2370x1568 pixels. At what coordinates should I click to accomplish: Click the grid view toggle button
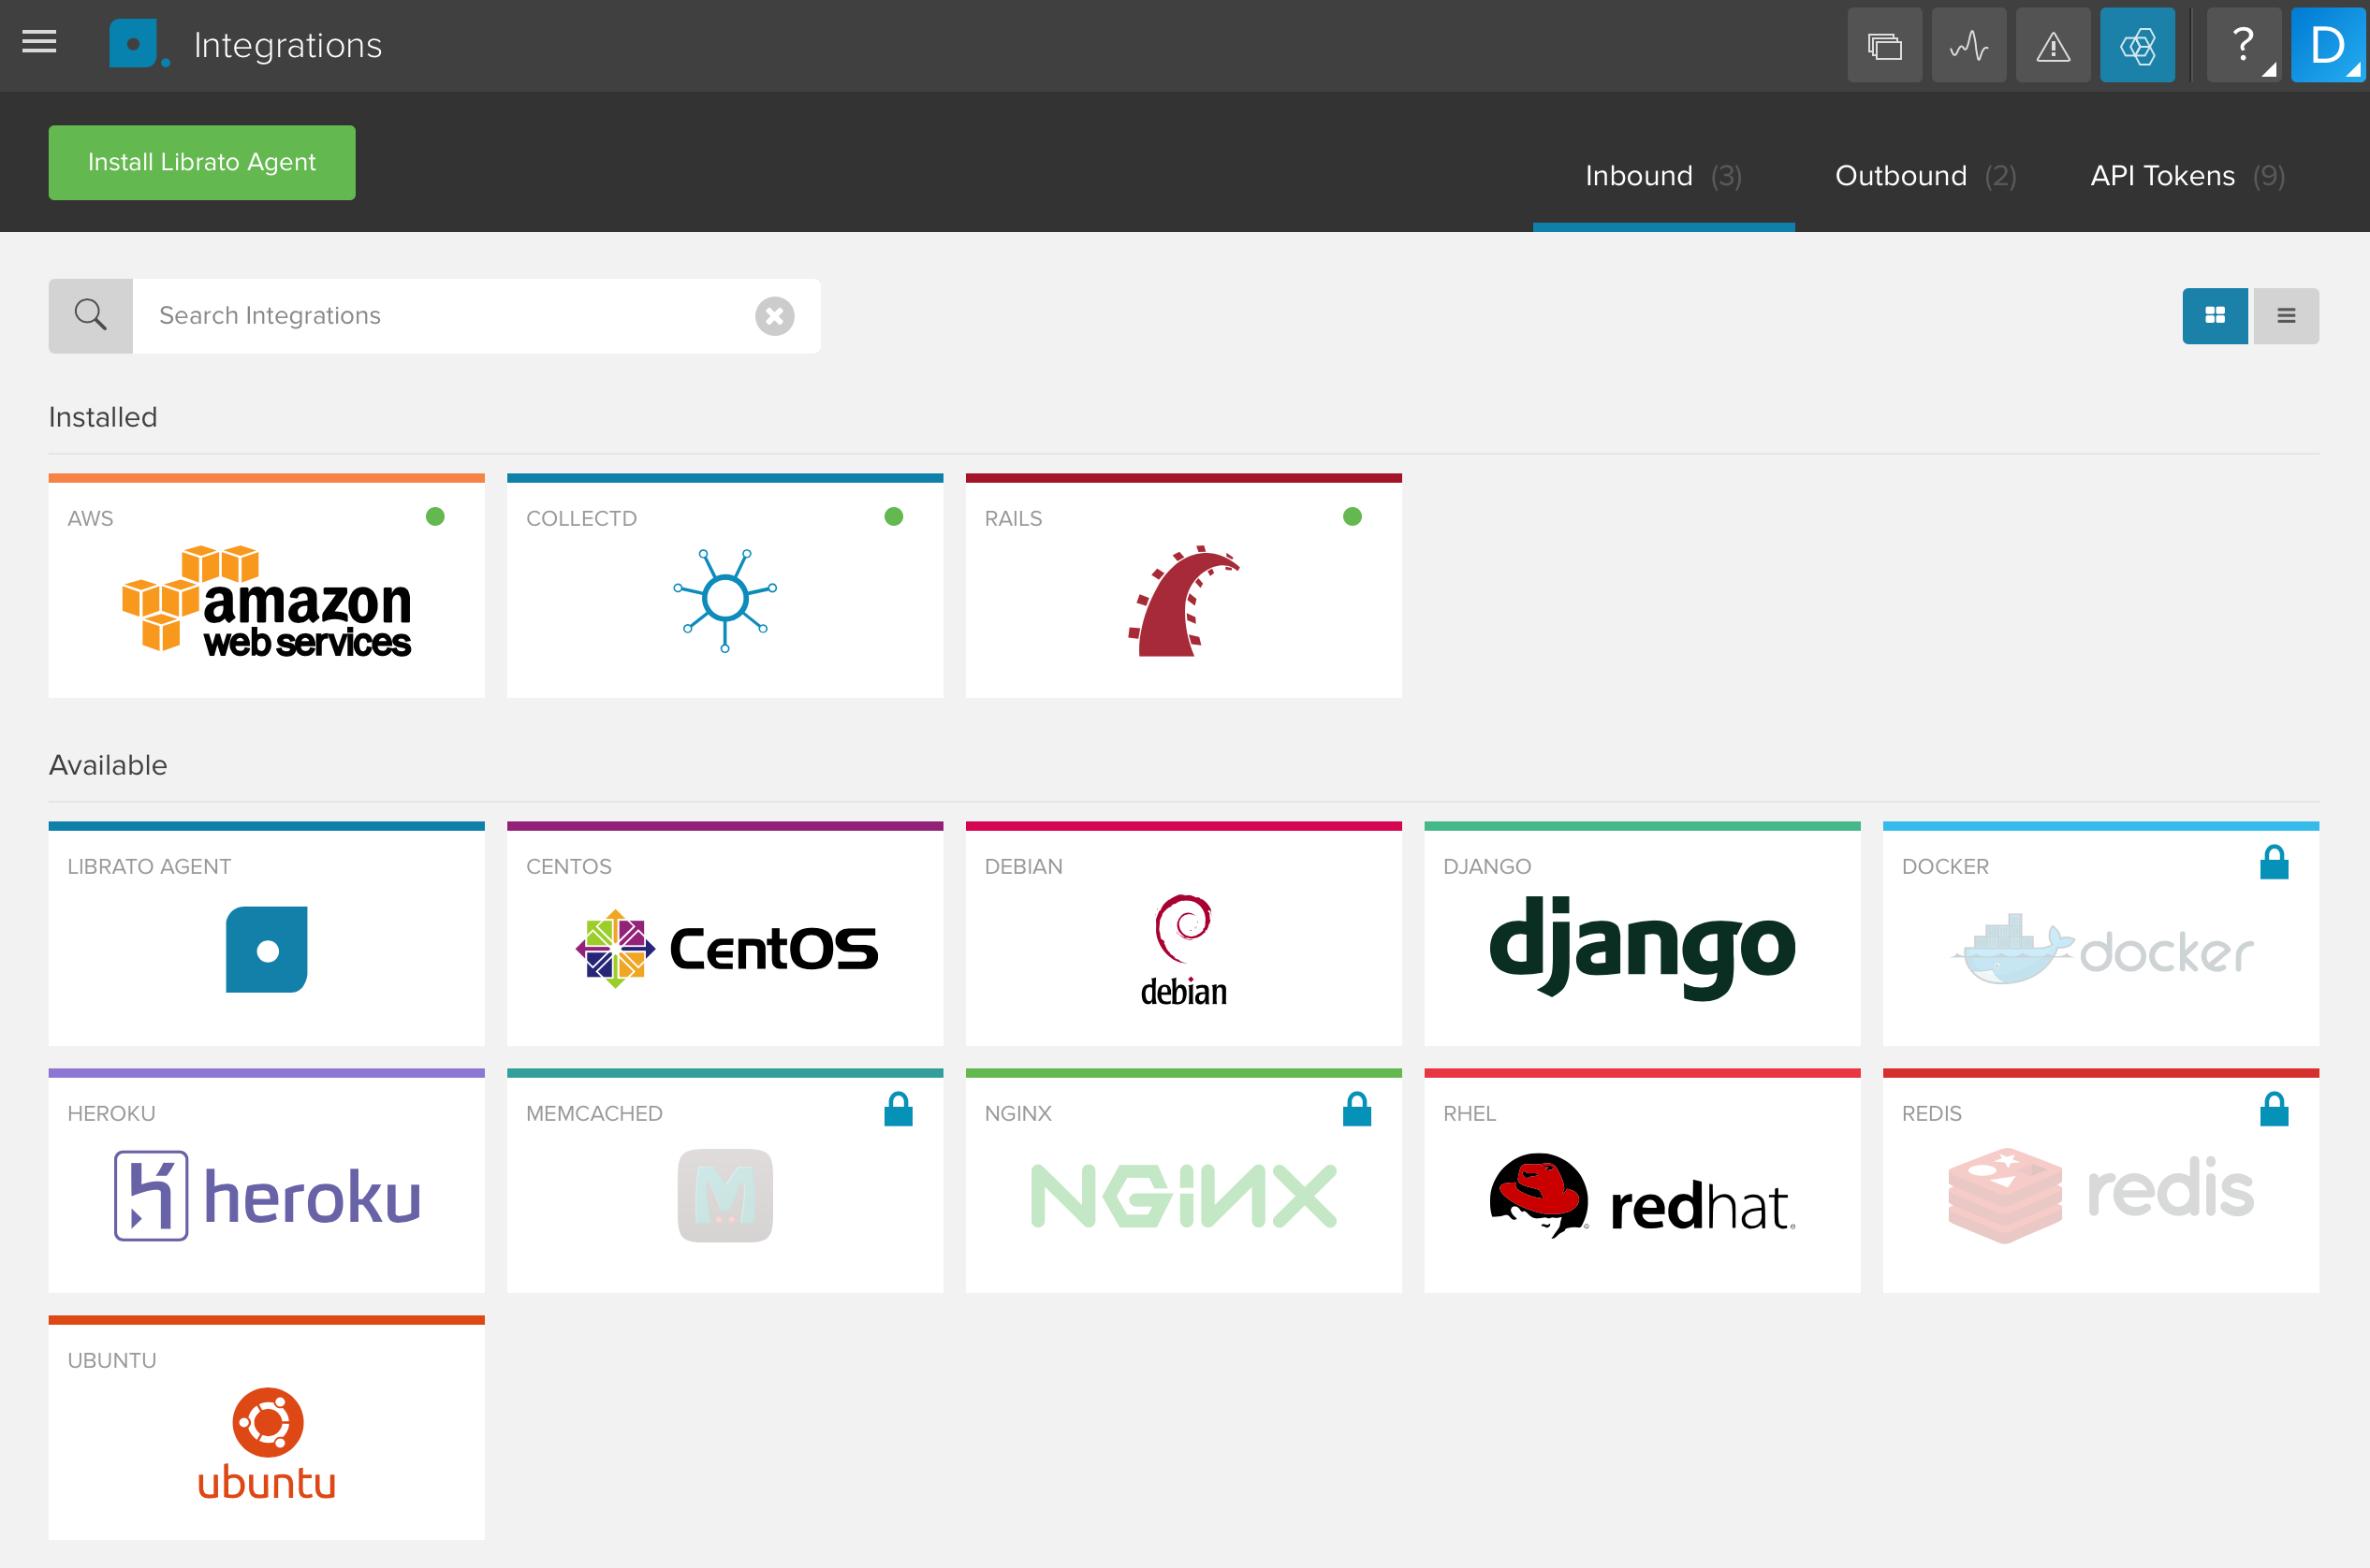pos(2216,317)
